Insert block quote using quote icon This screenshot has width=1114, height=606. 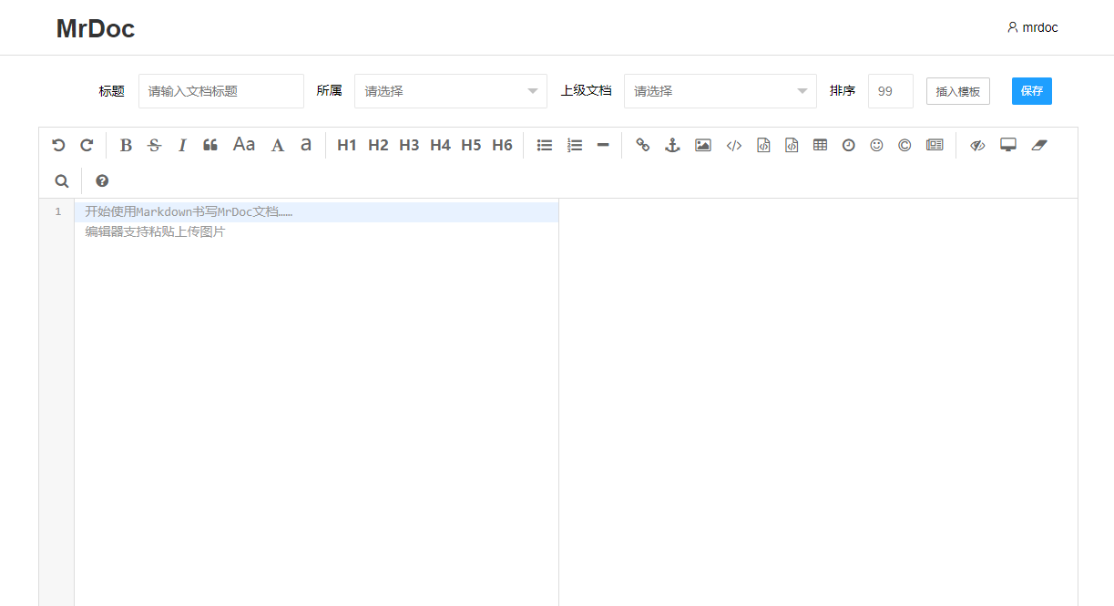[x=210, y=145]
